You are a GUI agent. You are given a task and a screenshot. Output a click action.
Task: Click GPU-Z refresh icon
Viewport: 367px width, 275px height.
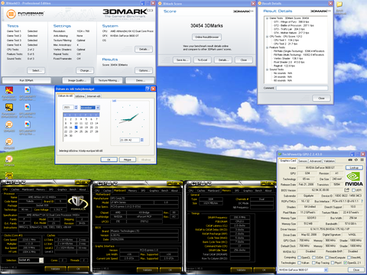pyautogui.click(x=356, y=160)
